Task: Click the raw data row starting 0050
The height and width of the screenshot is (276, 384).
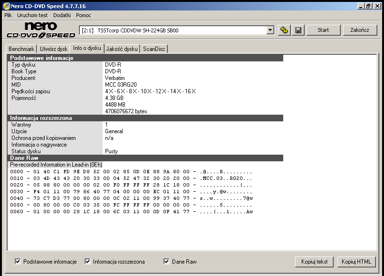Action: [x=131, y=205]
